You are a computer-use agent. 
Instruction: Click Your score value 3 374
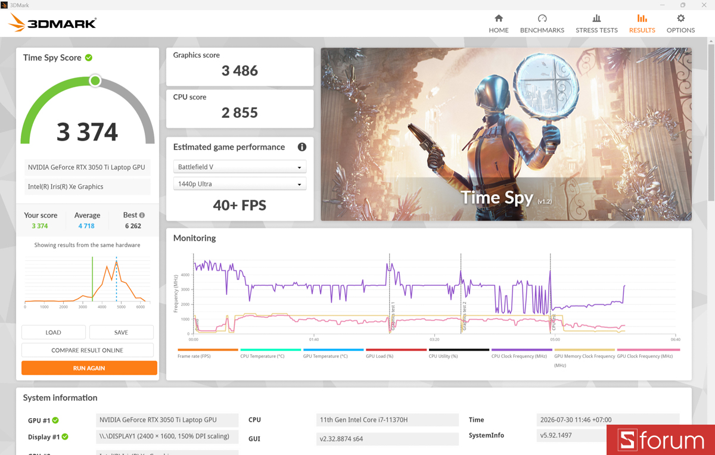[x=40, y=226]
